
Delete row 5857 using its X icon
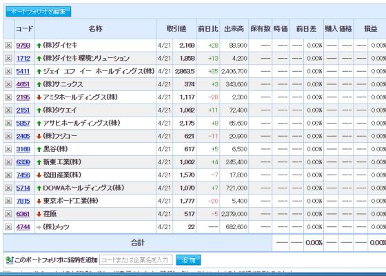(8, 124)
